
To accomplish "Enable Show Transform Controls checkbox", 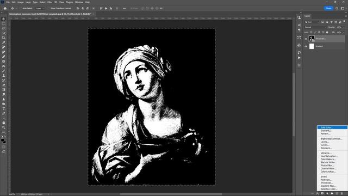I will (x=49, y=8).
